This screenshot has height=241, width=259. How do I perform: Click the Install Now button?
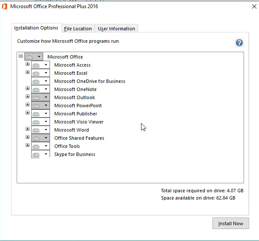(230, 223)
